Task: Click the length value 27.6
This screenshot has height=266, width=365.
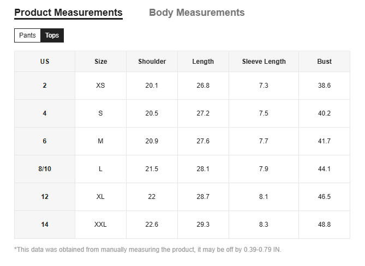Action: [203, 141]
